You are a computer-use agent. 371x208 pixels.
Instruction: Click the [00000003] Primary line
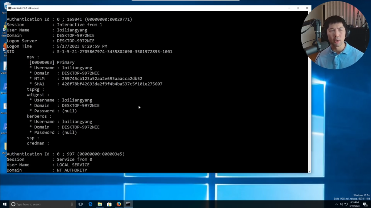pyautogui.click(x=52, y=62)
